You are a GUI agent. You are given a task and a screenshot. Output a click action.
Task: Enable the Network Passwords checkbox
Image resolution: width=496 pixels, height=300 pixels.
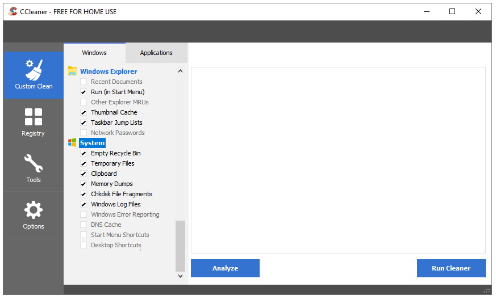[84, 133]
